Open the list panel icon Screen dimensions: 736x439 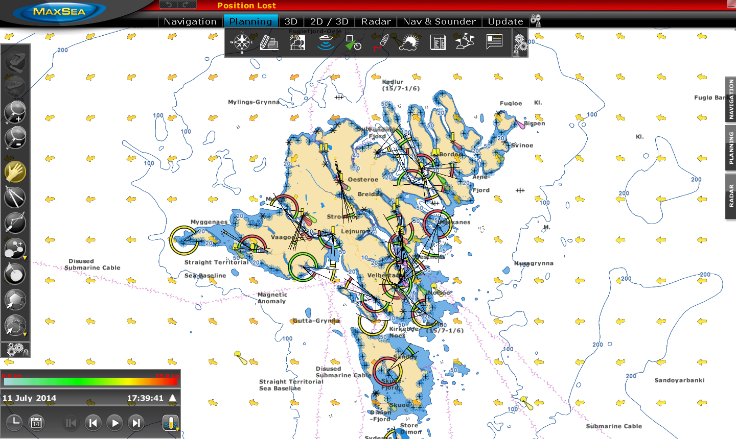pos(438,42)
